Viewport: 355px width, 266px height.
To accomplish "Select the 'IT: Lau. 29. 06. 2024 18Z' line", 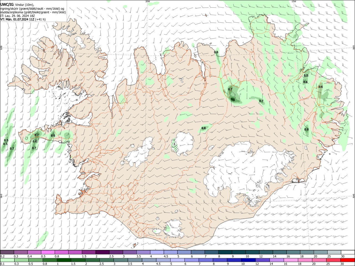I will point(17,16).
